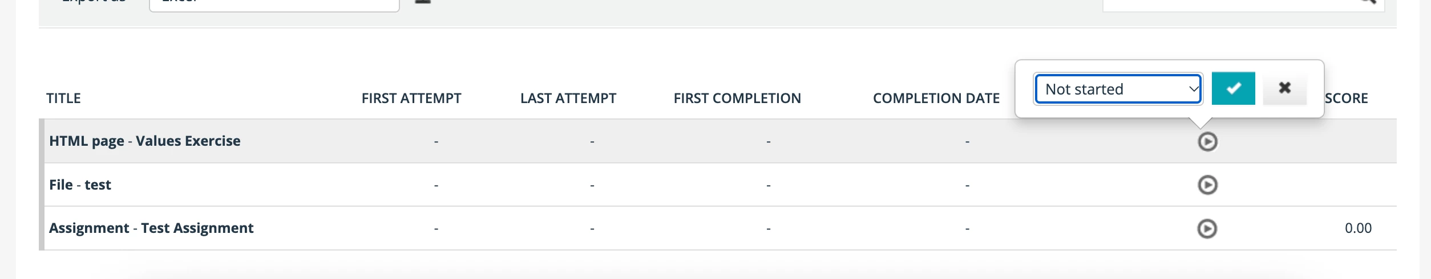Sort by the SCORE column header
Image resolution: width=1431 pixels, height=279 pixels.
coord(1347,99)
